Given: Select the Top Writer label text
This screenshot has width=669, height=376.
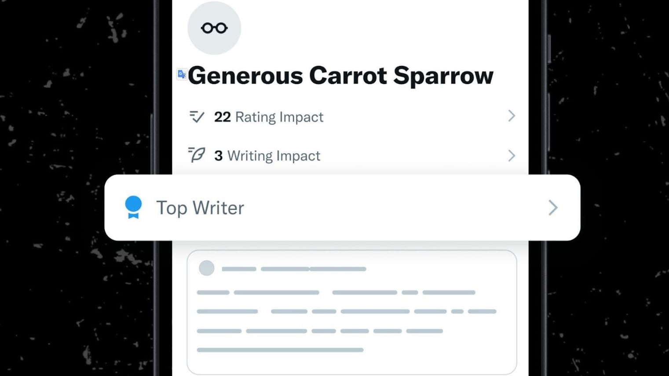Looking at the screenshot, I should pyautogui.click(x=200, y=208).
